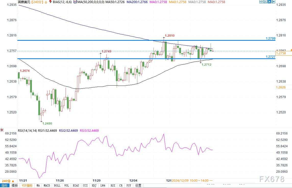Click the 11/21 date on time axis
The width and height of the screenshot is (292, 188).
[23, 181]
